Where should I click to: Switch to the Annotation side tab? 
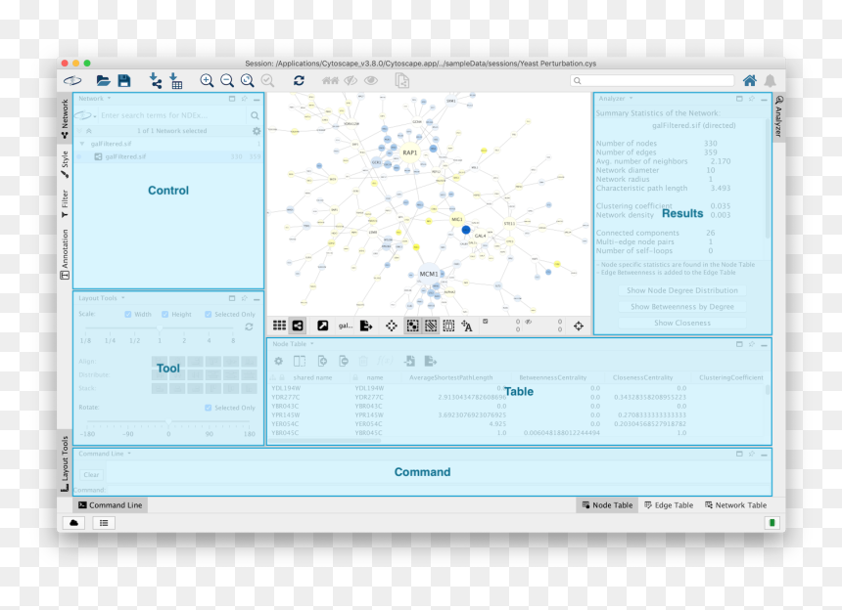coord(65,254)
